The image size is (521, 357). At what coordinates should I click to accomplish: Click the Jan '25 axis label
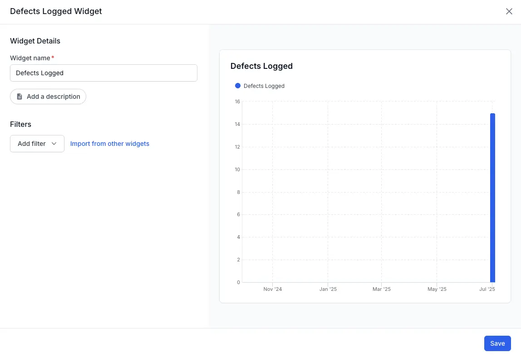328,289
